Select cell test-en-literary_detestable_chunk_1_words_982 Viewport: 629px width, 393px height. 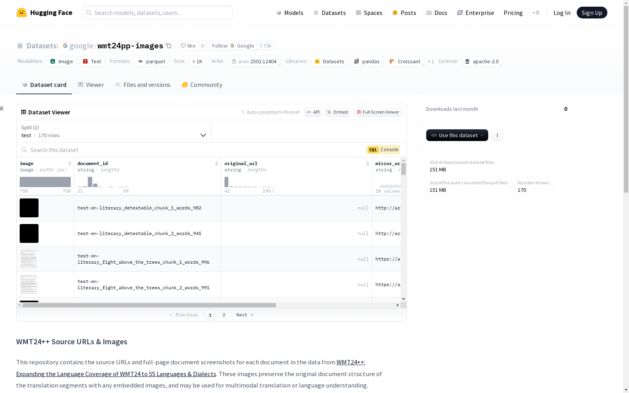pos(147,208)
